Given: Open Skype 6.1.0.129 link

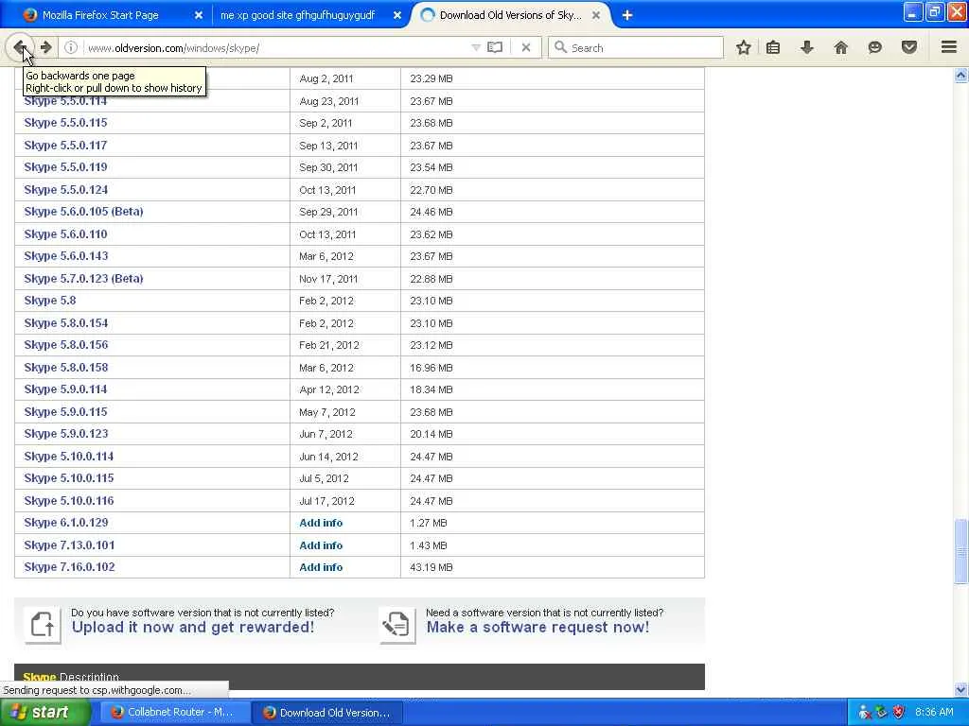Looking at the screenshot, I should click(x=66, y=523).
